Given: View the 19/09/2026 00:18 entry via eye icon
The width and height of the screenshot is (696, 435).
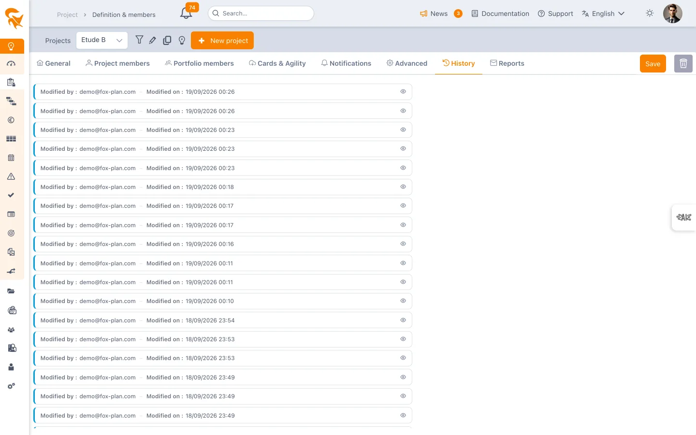Looking at the screenshot, I should 403,187.
